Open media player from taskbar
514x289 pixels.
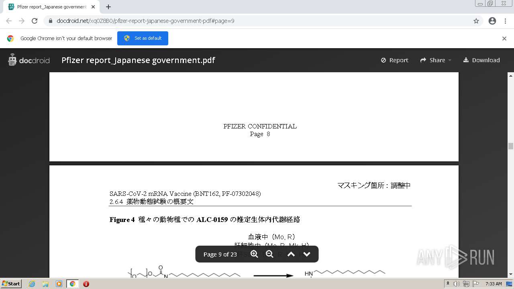tap(59, 284)
